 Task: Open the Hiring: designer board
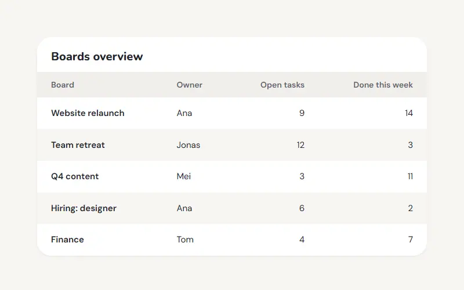coord(84,208)
